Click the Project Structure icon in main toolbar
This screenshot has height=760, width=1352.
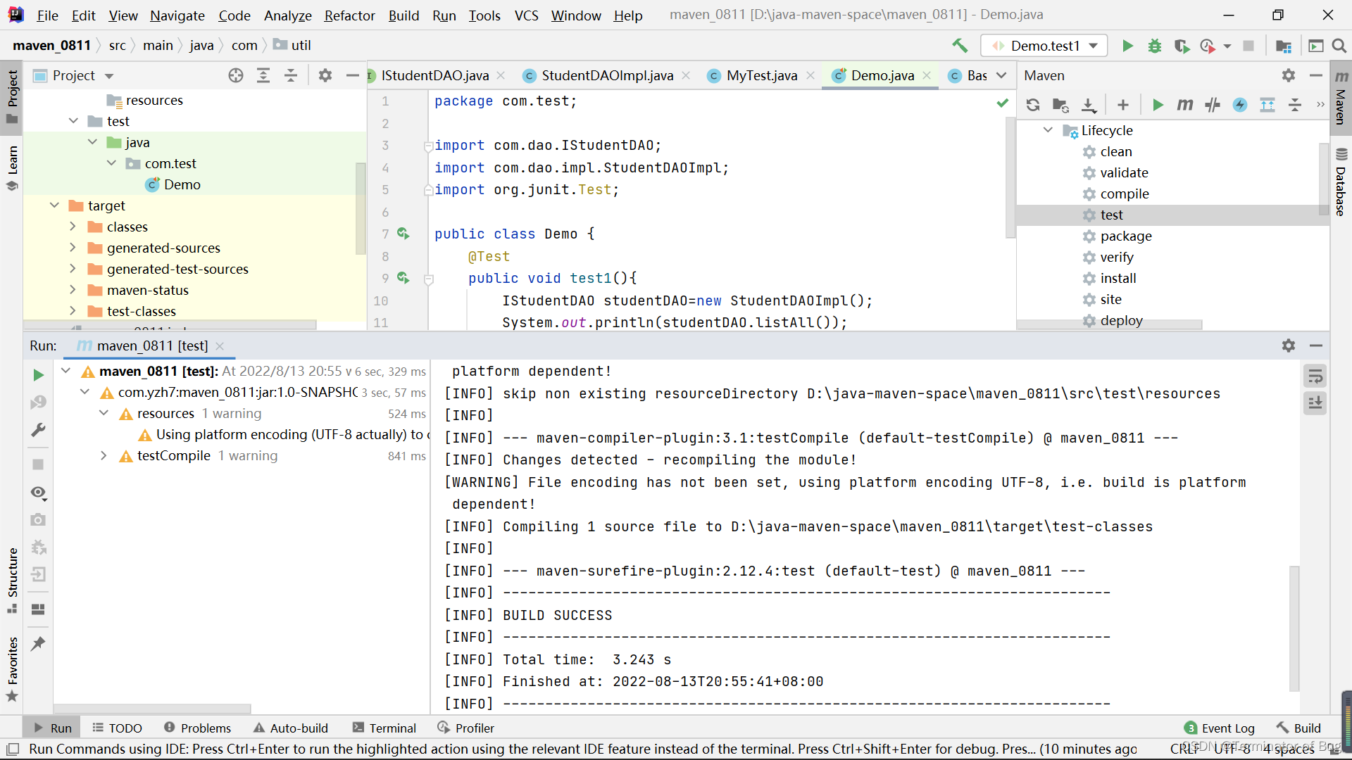[1283, 46]
